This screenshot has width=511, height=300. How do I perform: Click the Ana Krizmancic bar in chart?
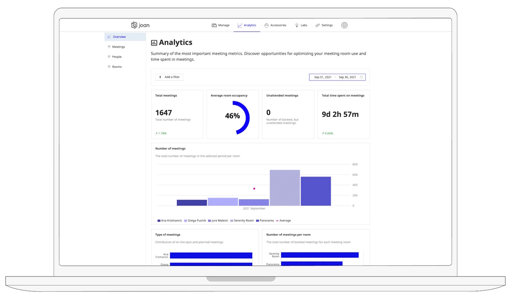click(192, 203)
